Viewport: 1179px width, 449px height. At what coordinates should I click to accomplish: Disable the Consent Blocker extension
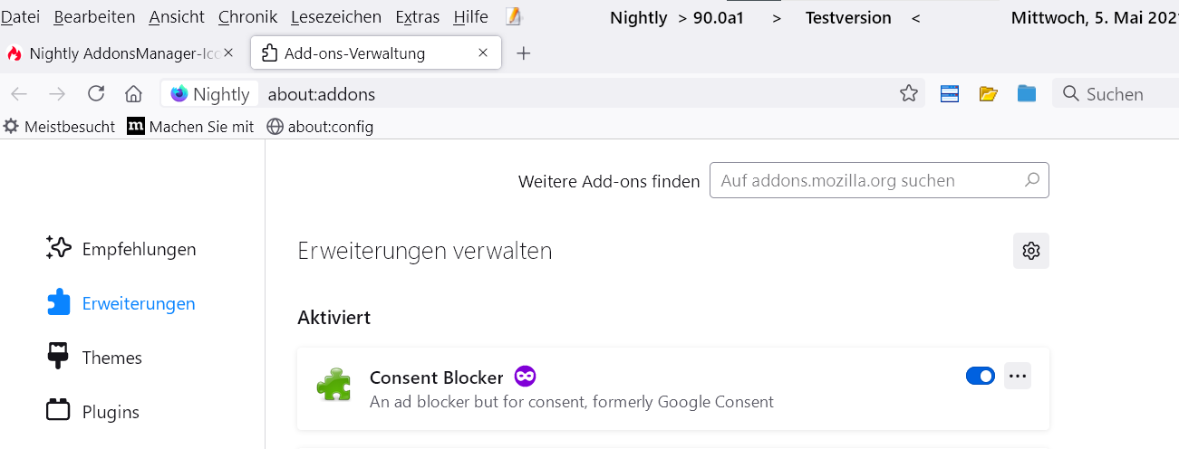point(981,376)
